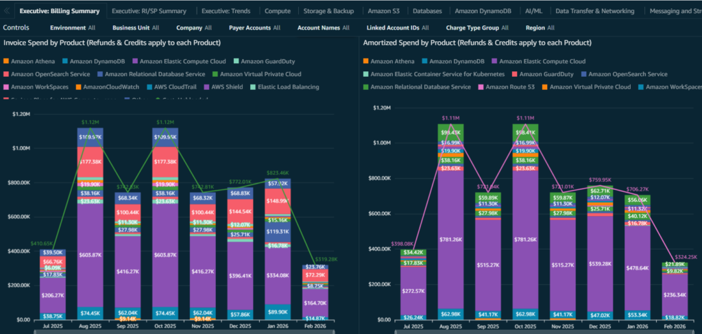Open the Storage & Backup tab

(328, 11)
